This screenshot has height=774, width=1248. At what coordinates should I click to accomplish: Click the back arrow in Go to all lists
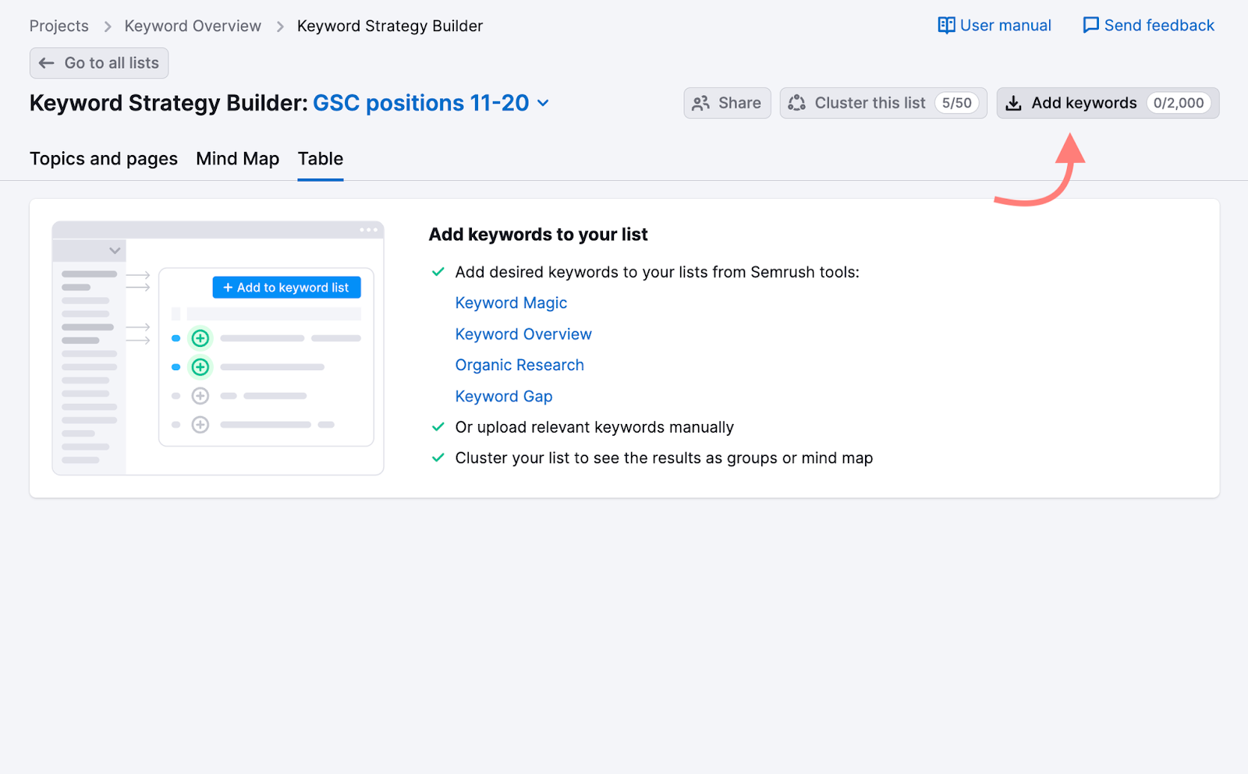point(47,63)
